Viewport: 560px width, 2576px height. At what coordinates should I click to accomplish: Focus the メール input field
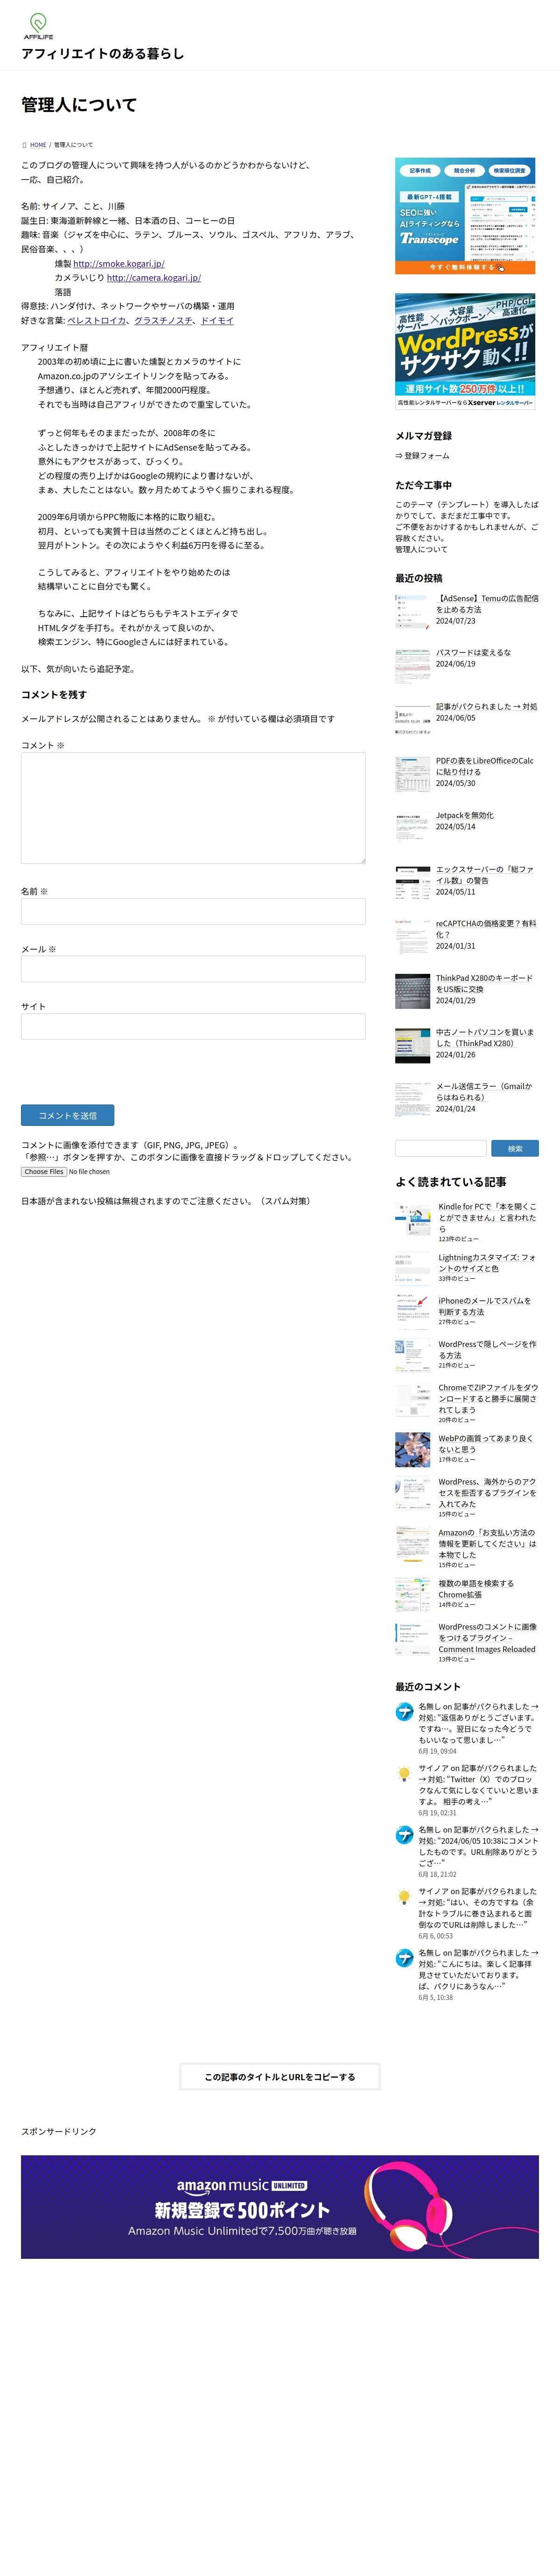click(x=193, y=969)
